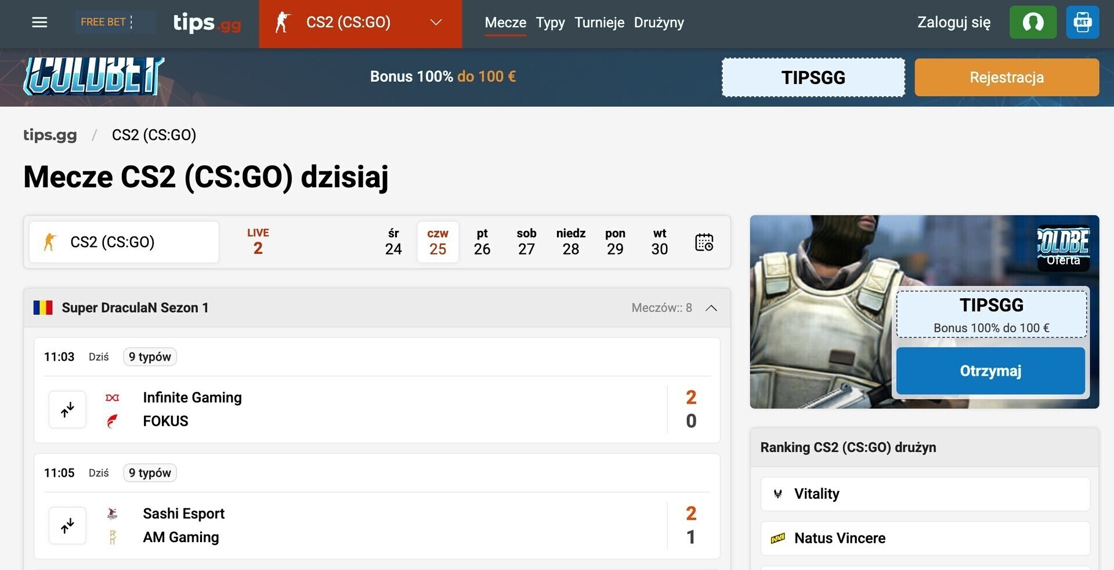Click the AM Gaming team logo
Screen dimensions: 1114x570
click(113, 538)
